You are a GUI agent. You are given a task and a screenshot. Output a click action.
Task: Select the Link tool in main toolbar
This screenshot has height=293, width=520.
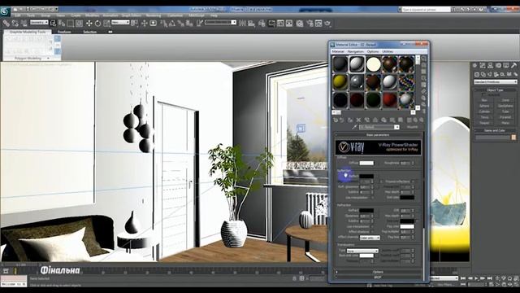pyautogui.click(x=6, y=24)
